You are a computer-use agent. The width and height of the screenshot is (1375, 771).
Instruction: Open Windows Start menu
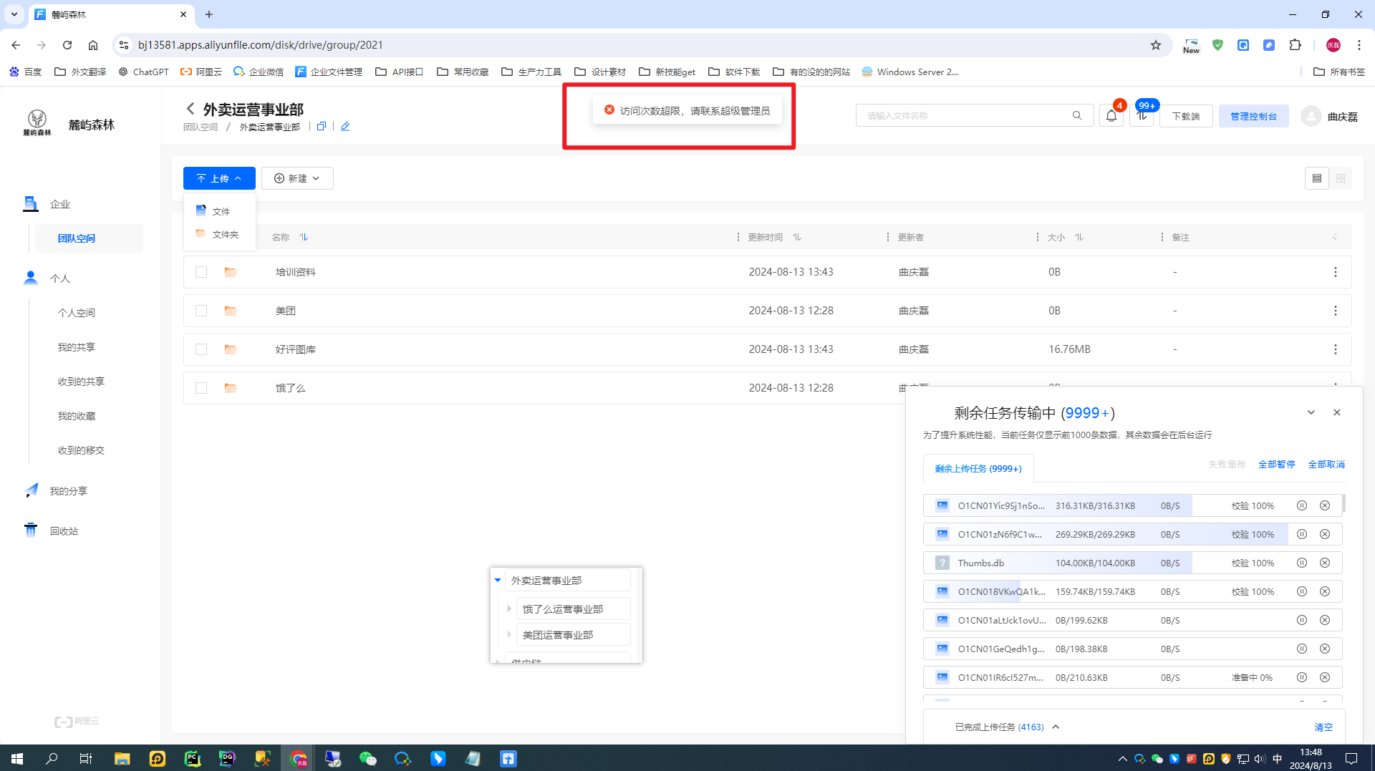click(x=17, y=758)
